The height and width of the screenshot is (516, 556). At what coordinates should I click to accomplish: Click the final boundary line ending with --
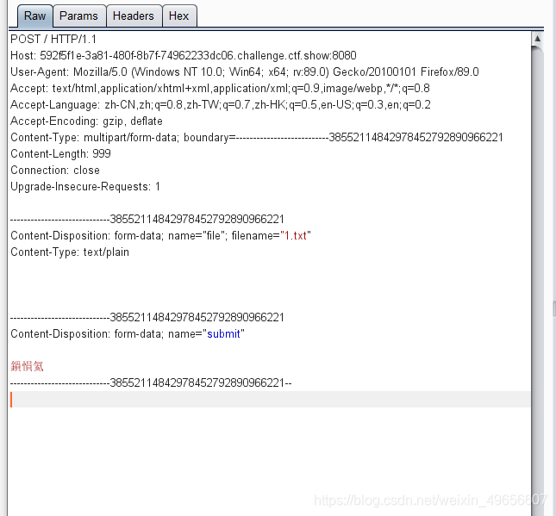(x=151, y=383)
